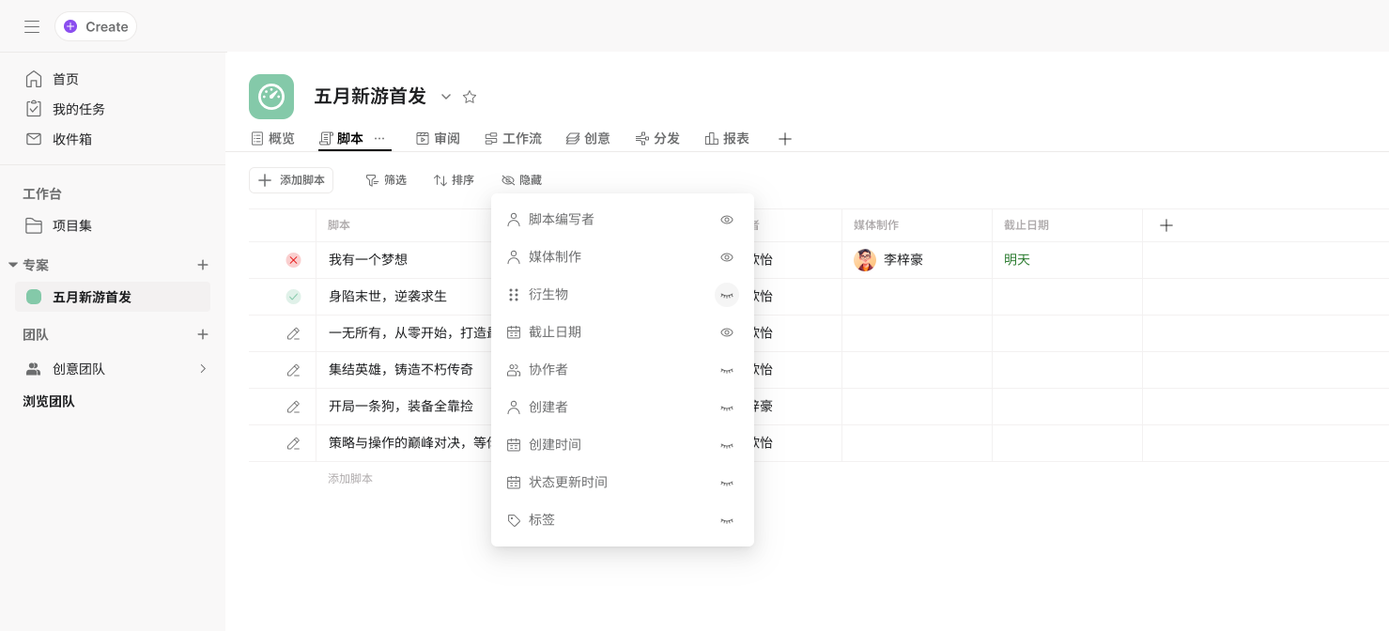
Task: Expand the 创意团队 chevron
Action: [x=202, y=369]
